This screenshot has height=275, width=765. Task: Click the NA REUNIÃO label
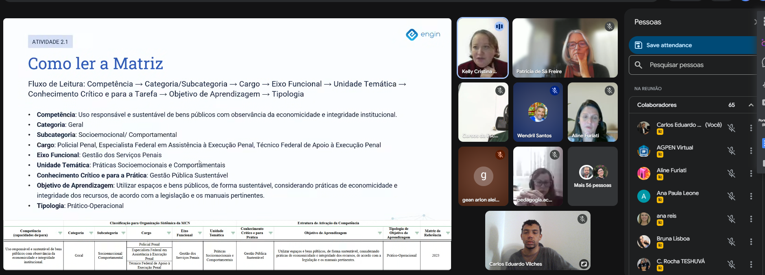648,89
